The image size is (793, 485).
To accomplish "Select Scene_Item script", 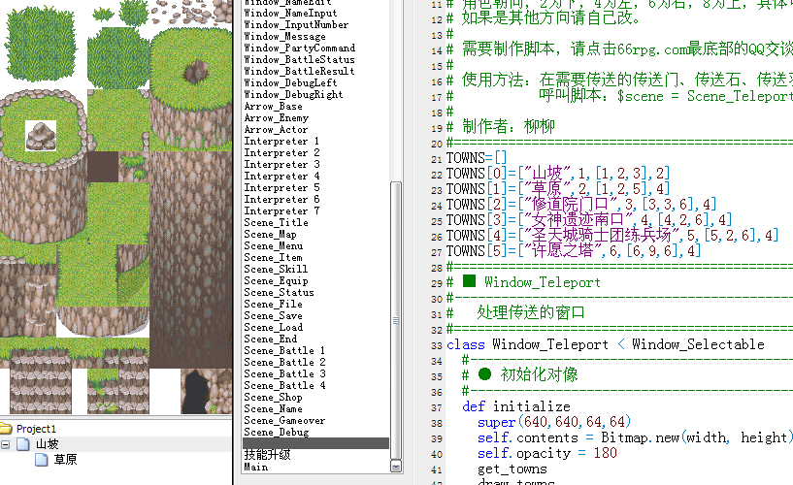I will pos(273,257).
